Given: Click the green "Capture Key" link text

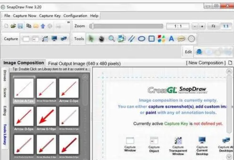Looking at the screenshot, I should point(176,124).
